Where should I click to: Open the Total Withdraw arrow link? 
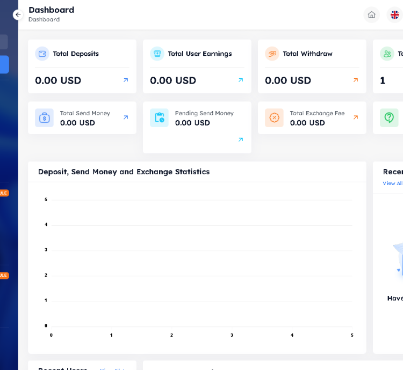[356, 80]
